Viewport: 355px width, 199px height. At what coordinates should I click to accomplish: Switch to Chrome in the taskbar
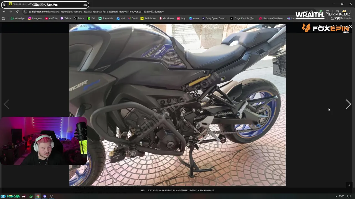(38, 196)
